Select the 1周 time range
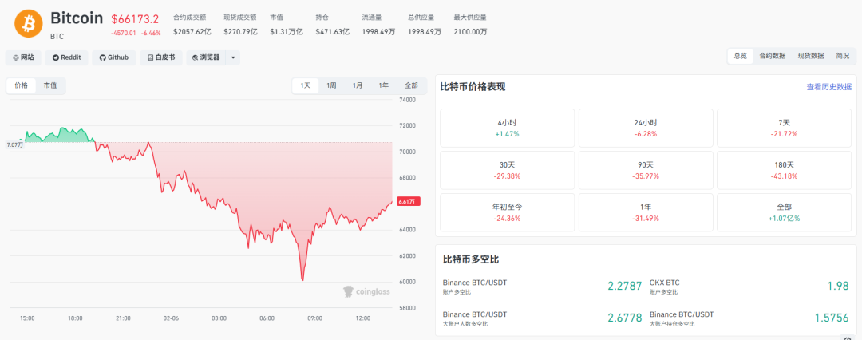The height and width of the screenshot is (340, 862). pos(331,85)
